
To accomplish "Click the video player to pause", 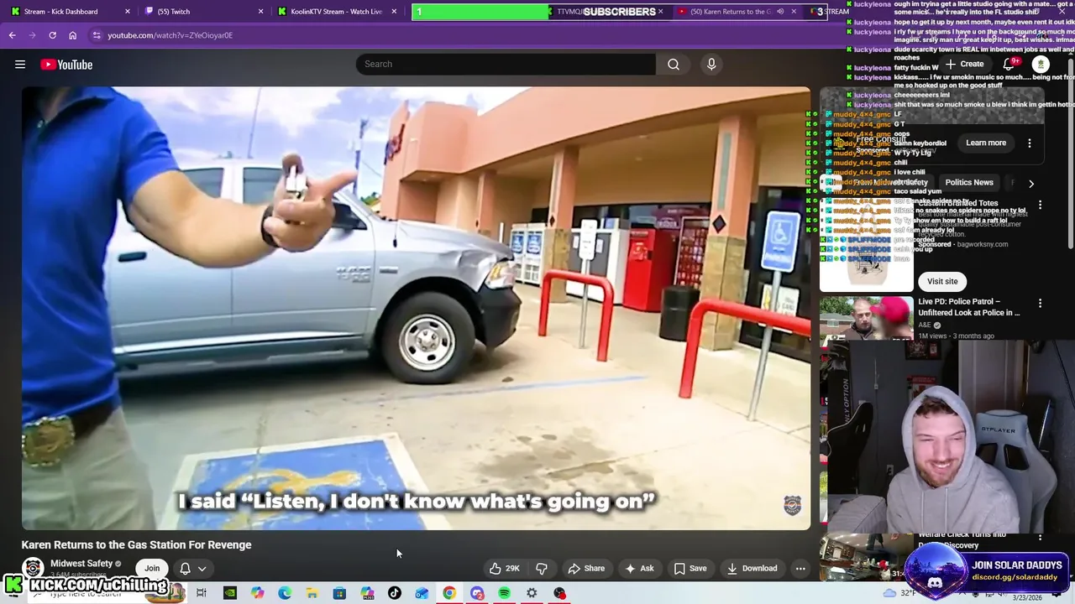I will pyautogui.click(x=416, y=308).
